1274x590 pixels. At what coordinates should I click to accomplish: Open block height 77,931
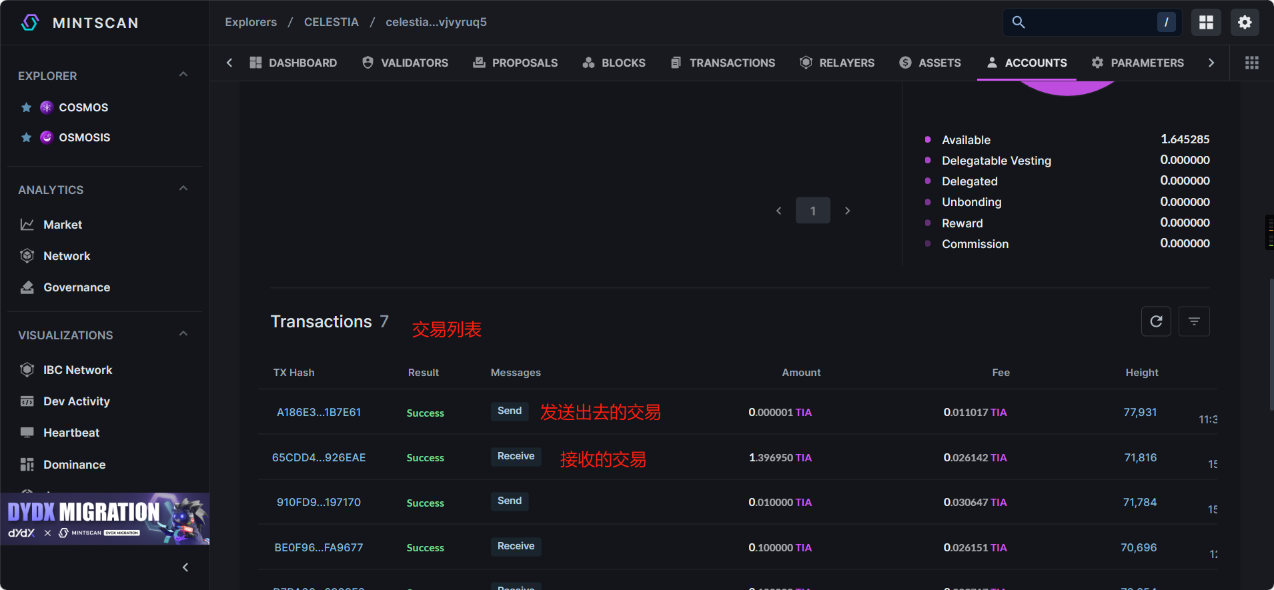pyautogui.click(x=1140, y=412)
